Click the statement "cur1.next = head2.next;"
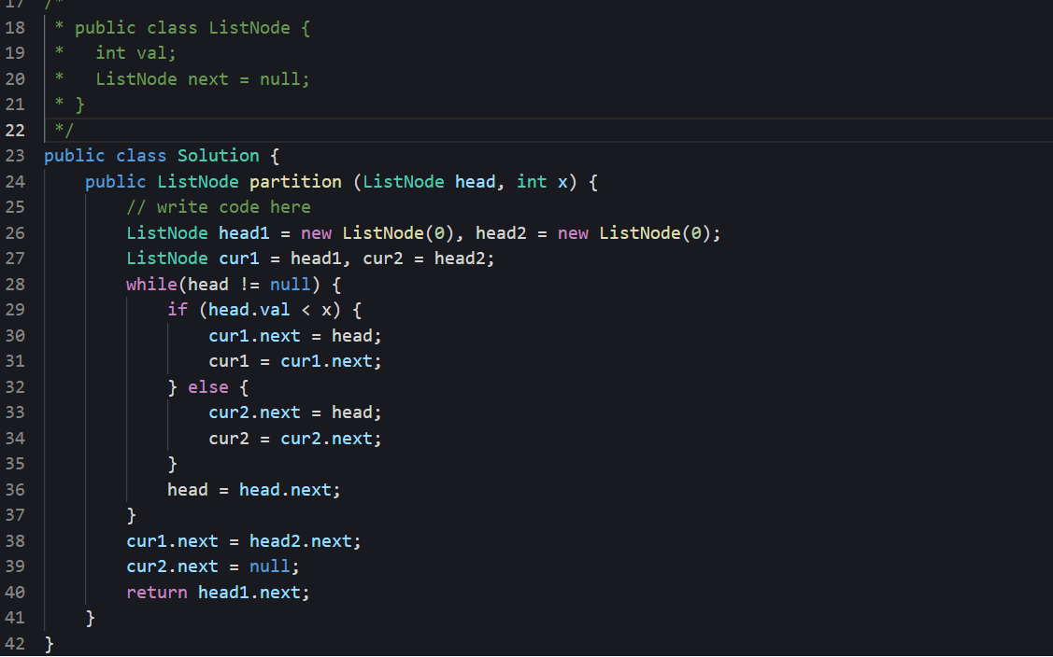1053x657 pixels. pyautogui.click(x=244, y=541)
